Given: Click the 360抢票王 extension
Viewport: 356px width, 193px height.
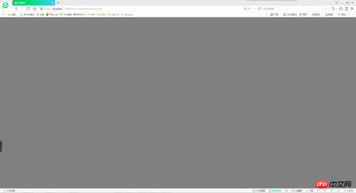Looking at the screenshot, I should pyautogui.click(x=290, y=14).
